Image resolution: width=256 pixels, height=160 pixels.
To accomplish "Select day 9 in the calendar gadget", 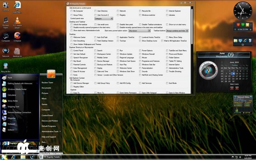I will point(234,73).
